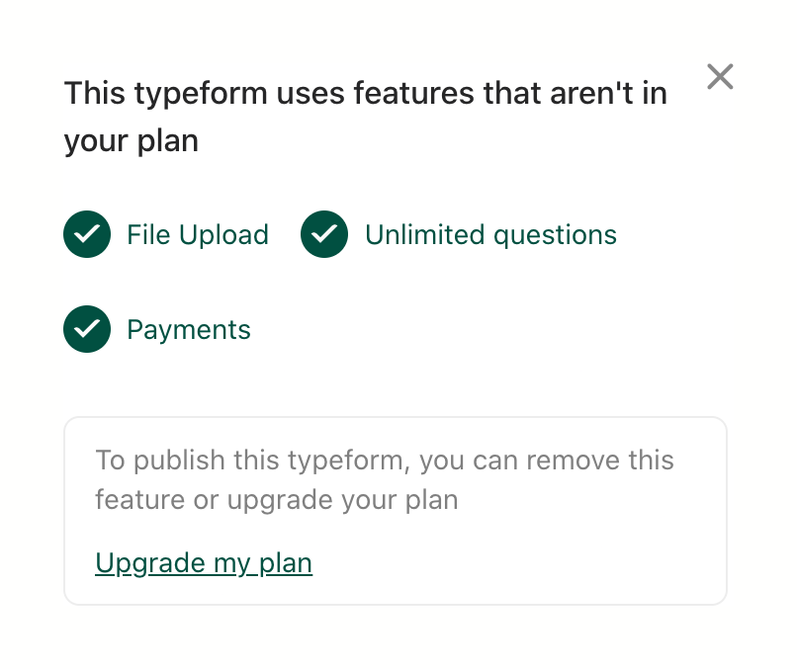Open details for the File Upload feature
The image size is (797, 669).
[197, 234]
